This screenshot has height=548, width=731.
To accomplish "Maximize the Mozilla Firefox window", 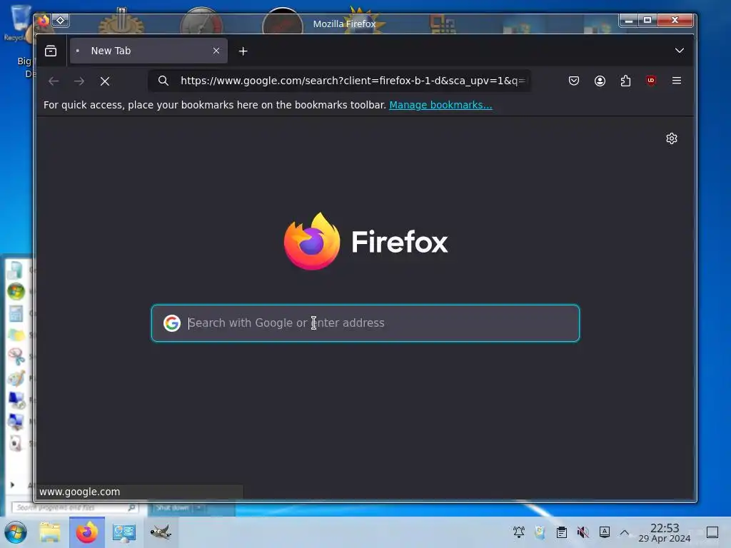I will (x=647, y=21).
